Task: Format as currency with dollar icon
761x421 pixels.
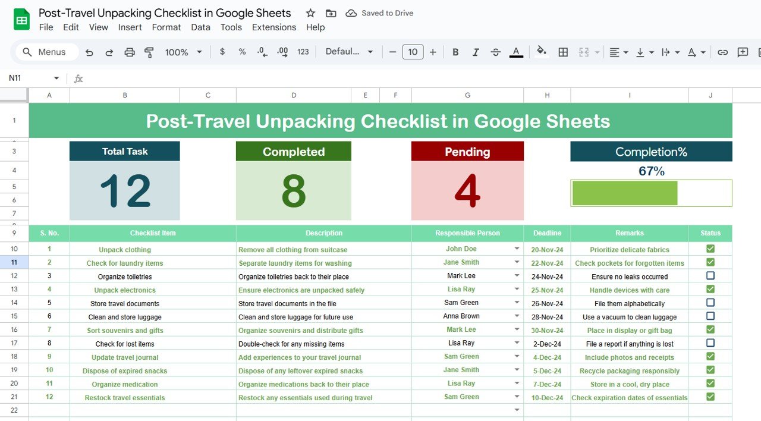Action: [x=222, y=52]
